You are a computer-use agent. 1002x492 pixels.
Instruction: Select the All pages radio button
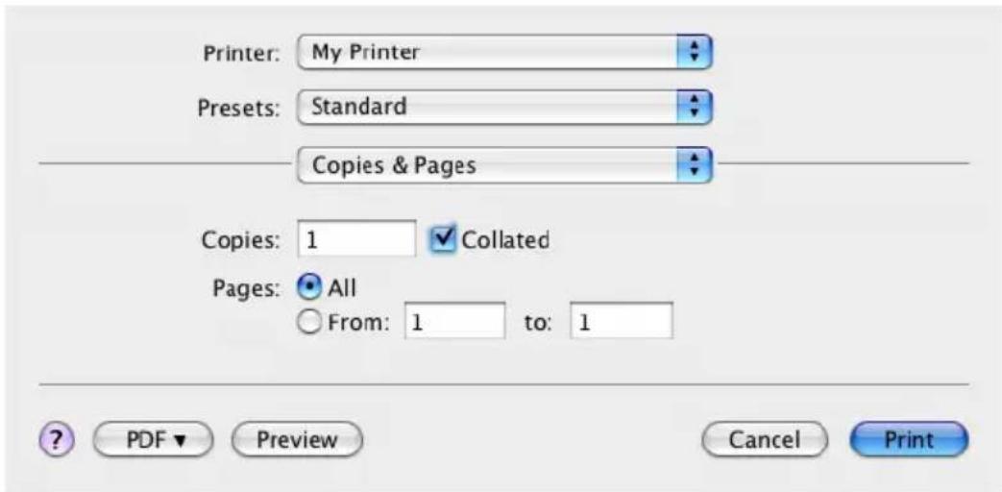(x=310, y=288)
